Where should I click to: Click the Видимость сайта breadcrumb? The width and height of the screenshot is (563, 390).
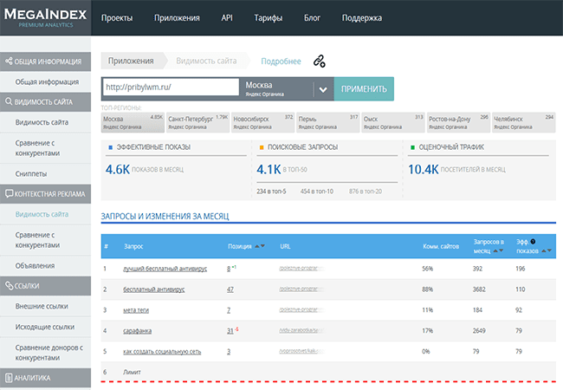point(206,61)
